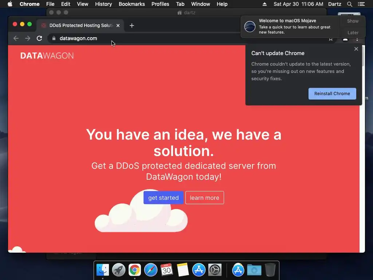This screenshot has width=373, height=280.
Task: Click the Chrome forward arrow
Action: click(x=28, y=38)
